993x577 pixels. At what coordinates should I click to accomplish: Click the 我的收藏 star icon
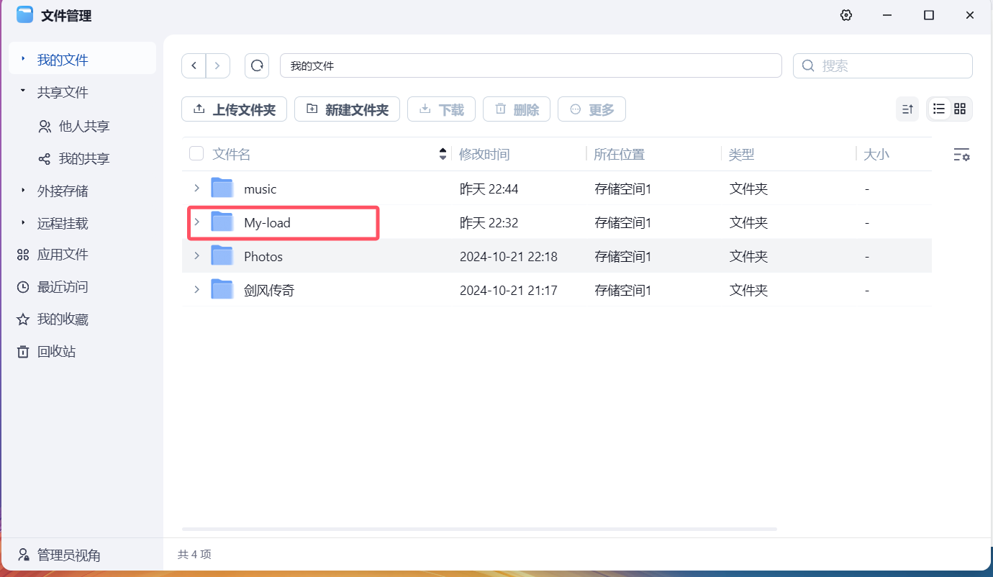click(23, 319)
